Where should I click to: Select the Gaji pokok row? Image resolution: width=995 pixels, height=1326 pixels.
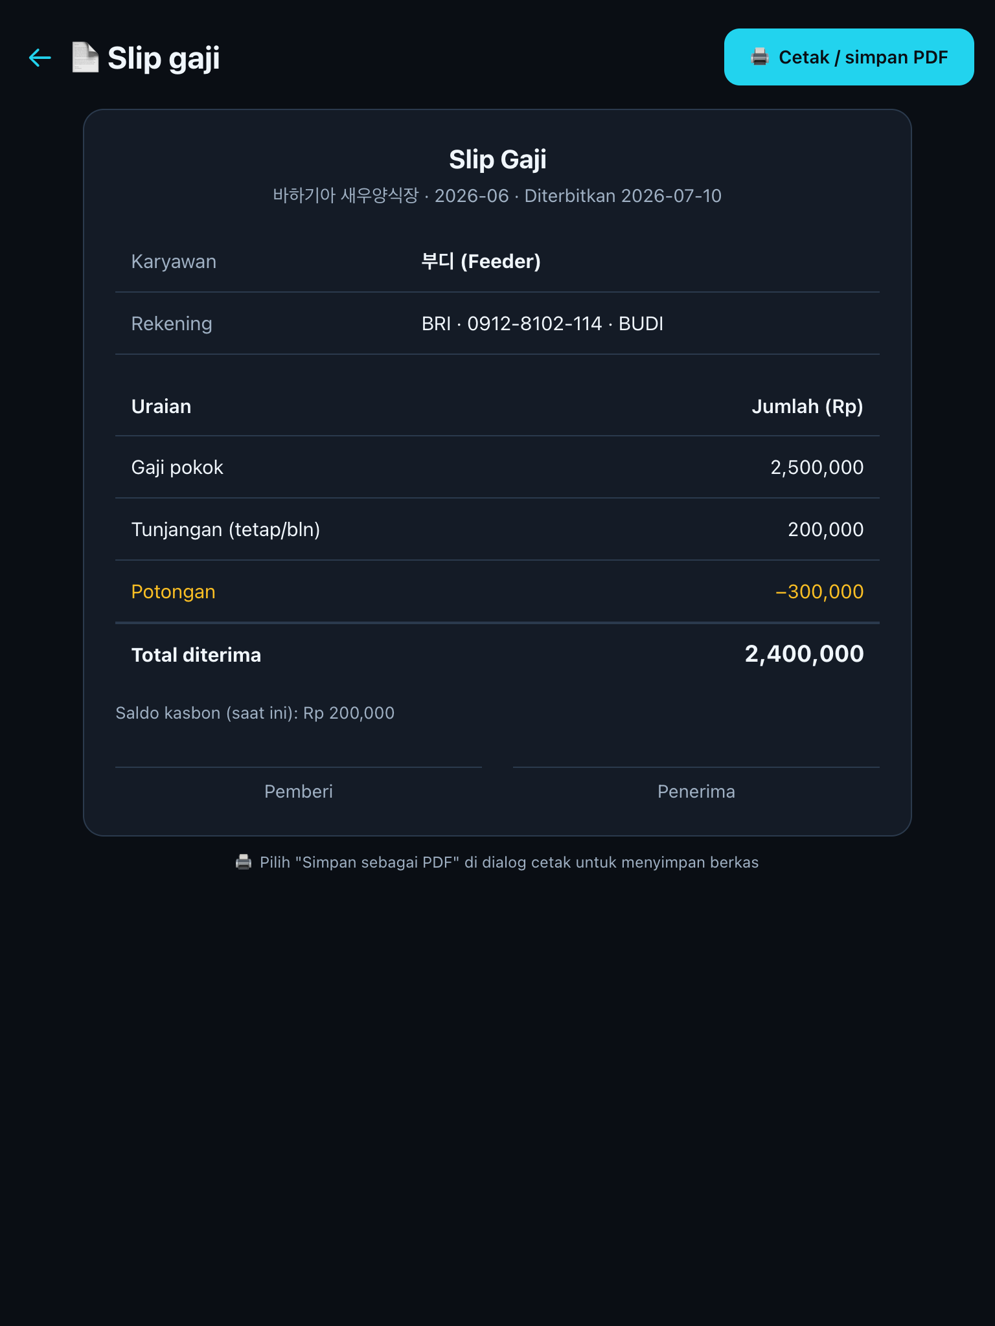(497, 467)
